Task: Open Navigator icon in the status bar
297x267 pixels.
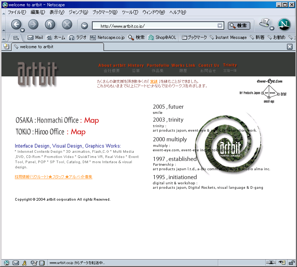Action: pos(6,263)
